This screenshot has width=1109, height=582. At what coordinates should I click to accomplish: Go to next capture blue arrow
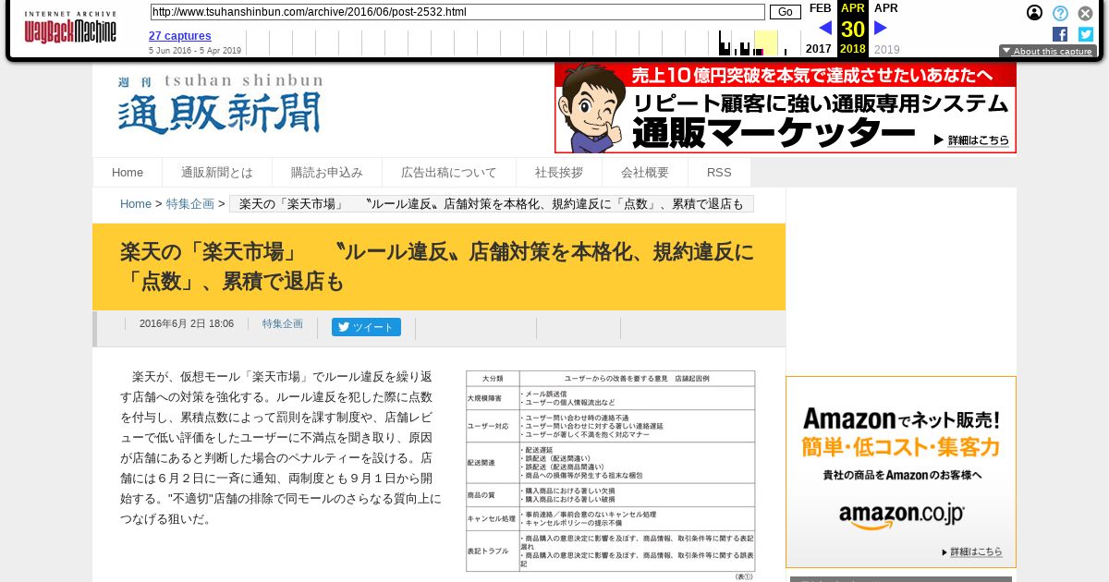tap(880, 28)
